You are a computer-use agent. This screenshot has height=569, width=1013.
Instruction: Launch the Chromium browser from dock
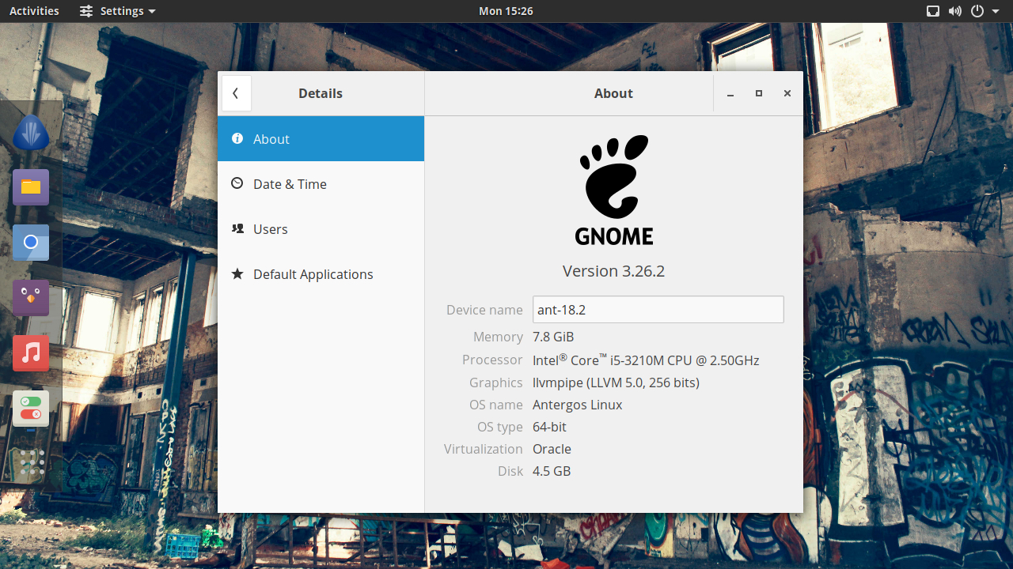click(31, 243)
